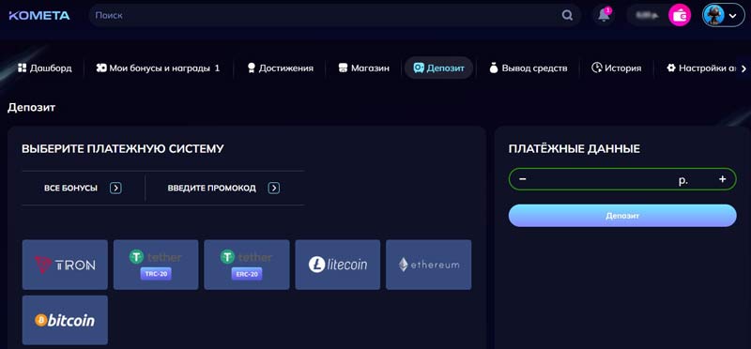Select the Депозит tab
Image resolution: width=751 pixels, height=349 pixels.
(x=438, y=68)
